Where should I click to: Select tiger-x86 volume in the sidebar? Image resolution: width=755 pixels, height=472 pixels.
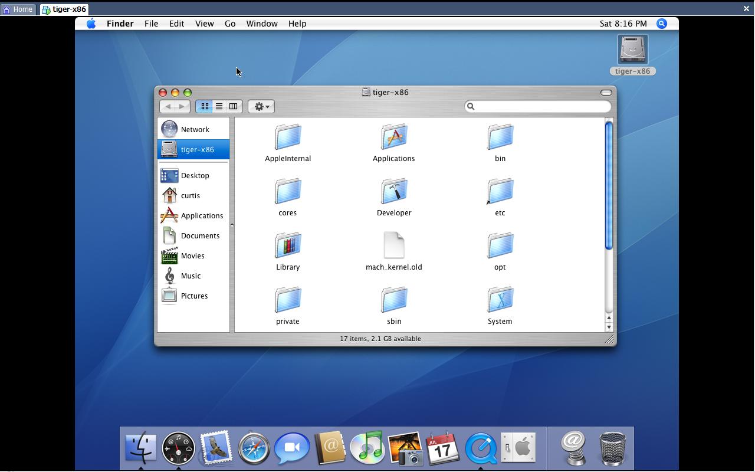click(x=193, y=149)
